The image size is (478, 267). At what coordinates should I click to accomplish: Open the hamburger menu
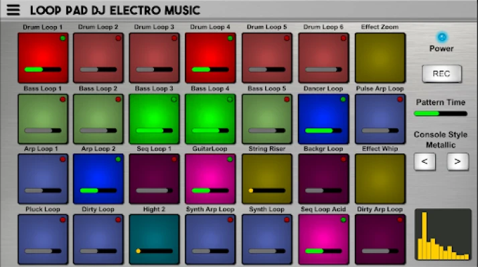tap(13, 10)
